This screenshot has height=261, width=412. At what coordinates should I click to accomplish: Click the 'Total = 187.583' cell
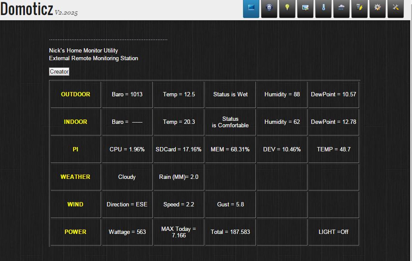point(231,232)
